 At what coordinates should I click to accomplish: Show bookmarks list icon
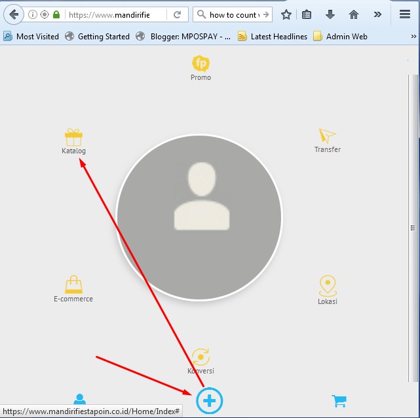pyautogui.click(x=307, y=14)
